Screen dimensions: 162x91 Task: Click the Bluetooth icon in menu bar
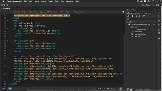pos(157,1)
